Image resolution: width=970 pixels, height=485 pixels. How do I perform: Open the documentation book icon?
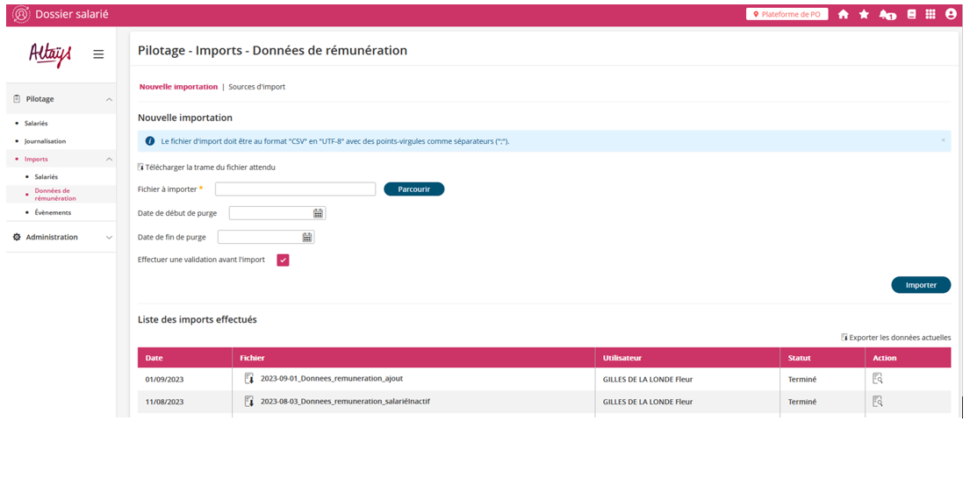(x=911, y=14)
